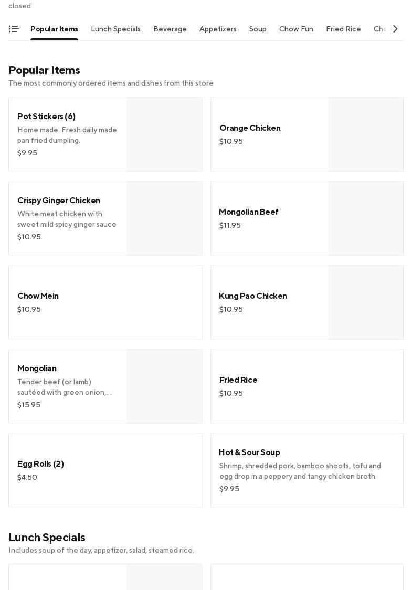Click the Pot Stickers image placeholder
The width and height of the screenshot is (412, 590).
(x=164, y=134)
